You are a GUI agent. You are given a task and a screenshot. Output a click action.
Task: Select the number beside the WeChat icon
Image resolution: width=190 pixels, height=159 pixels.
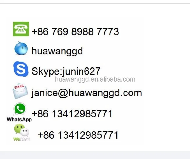tap(78, 135)
